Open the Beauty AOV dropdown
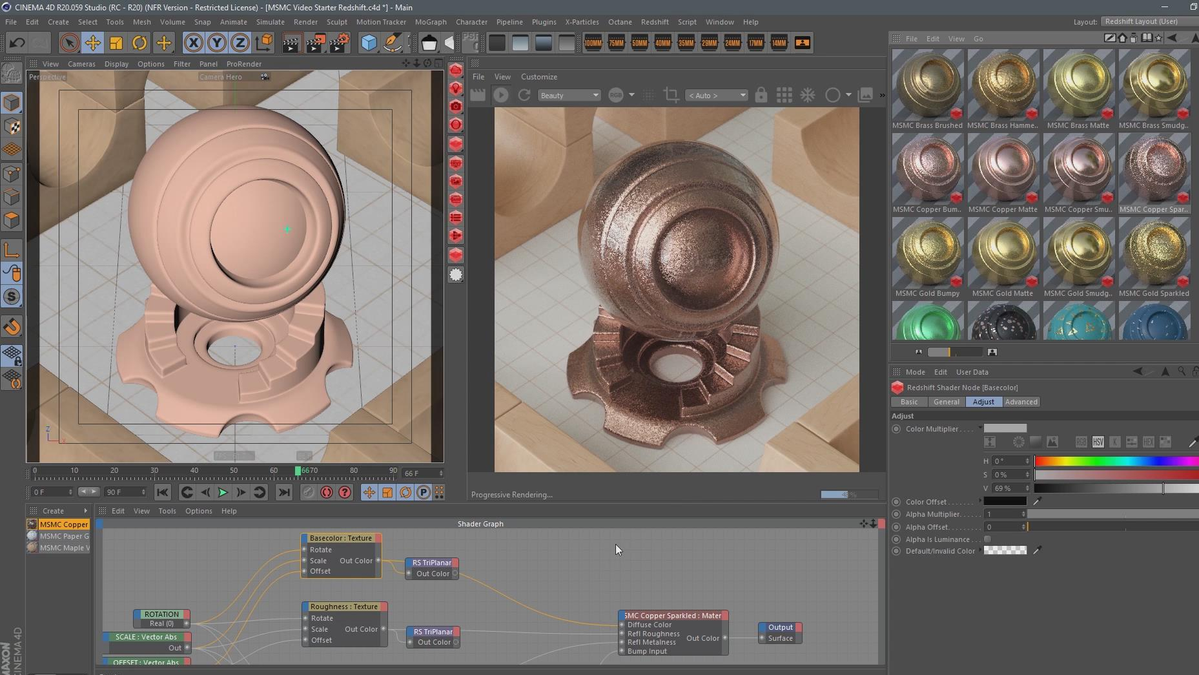This screenshot has height=675, width=1199. tap(569, 96)
